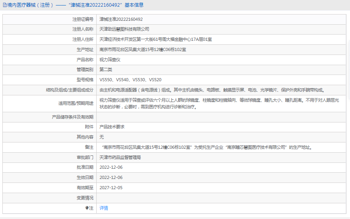Click the 型号规格 label cell

49,80
